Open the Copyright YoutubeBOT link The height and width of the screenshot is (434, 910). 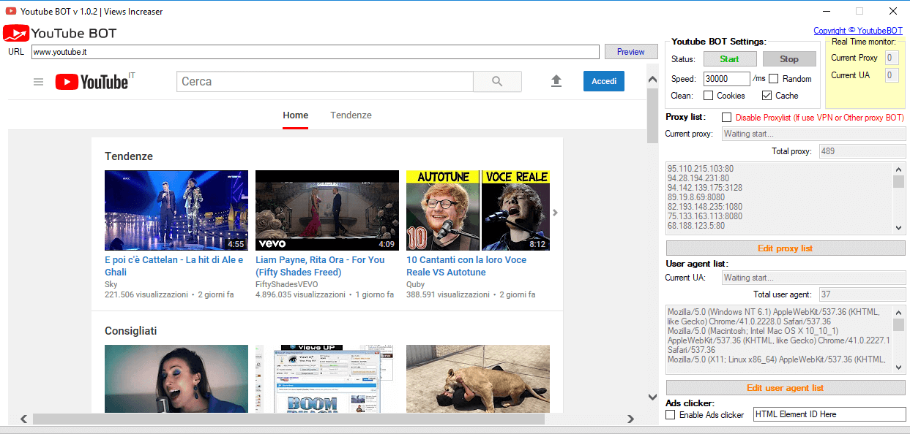[x=858, y=31]
